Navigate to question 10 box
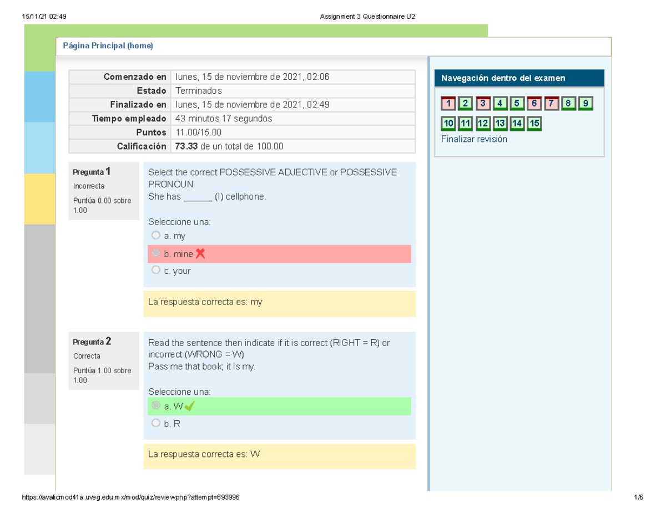This screenshot has height=514, width=666. (448, 123)
